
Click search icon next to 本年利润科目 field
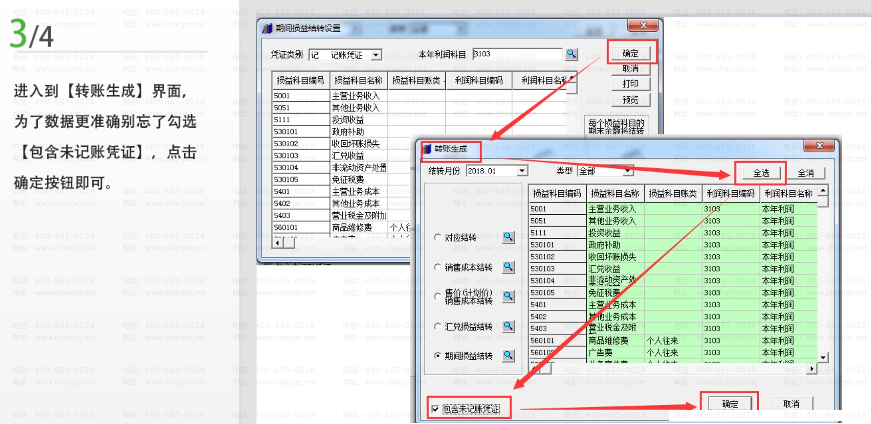571,54
